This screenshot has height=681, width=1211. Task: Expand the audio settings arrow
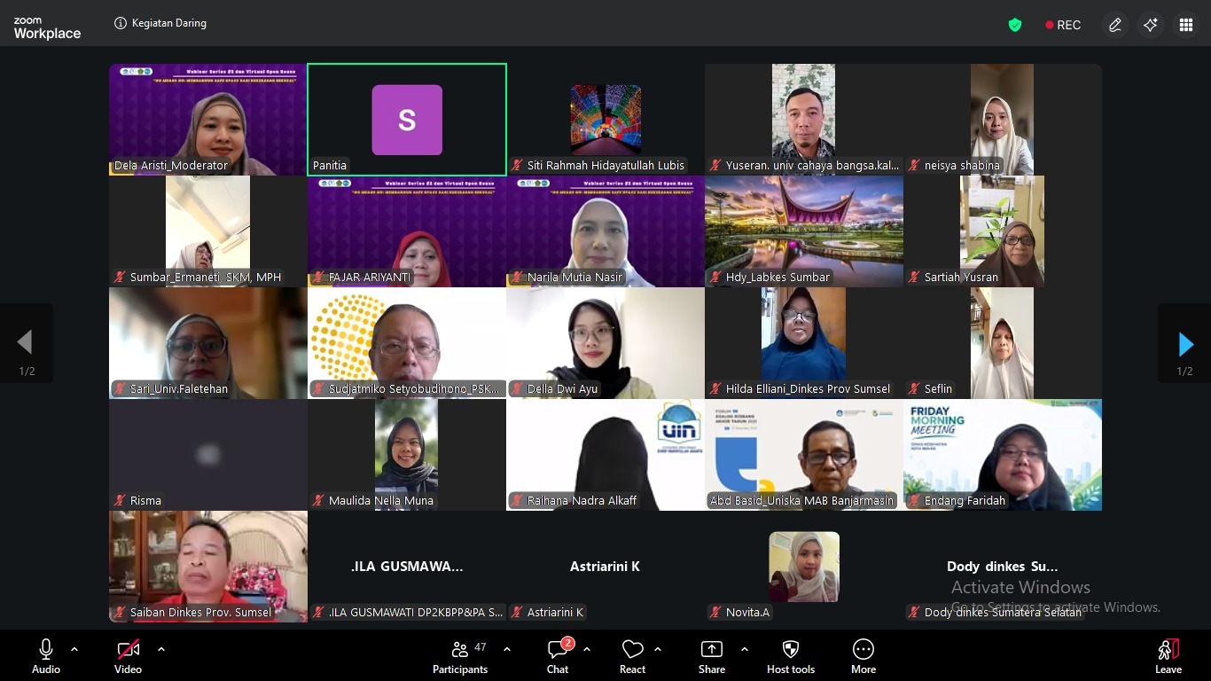(74, 649)
